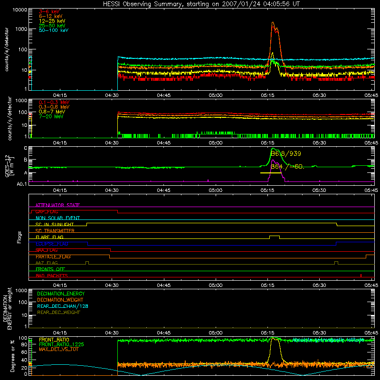Click the yellow flare duration bar in GOES panel

[271, 173]
